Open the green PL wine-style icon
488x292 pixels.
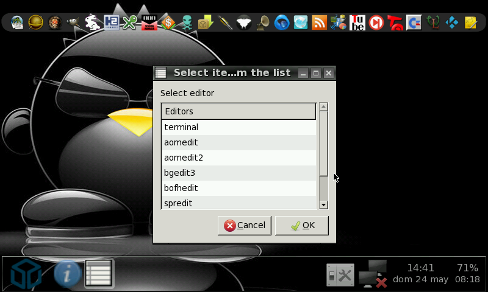pos(433,23)
